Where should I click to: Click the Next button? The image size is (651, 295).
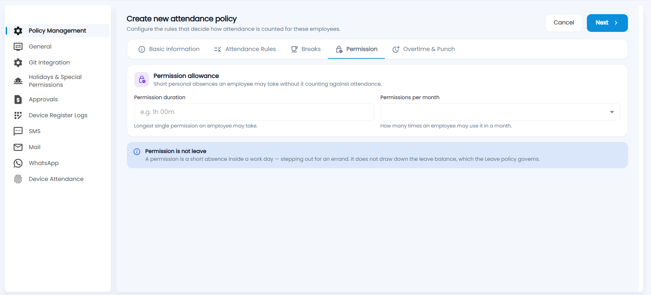(607, 23)
